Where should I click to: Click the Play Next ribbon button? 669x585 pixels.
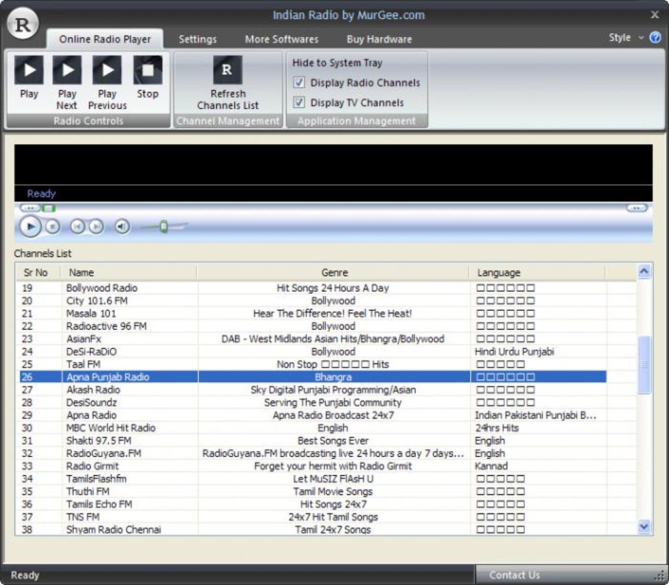tap(67, 83)
